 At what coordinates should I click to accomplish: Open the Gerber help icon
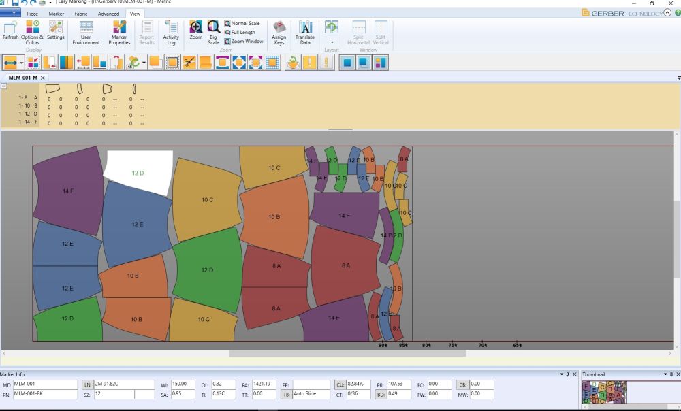point(677,13)
